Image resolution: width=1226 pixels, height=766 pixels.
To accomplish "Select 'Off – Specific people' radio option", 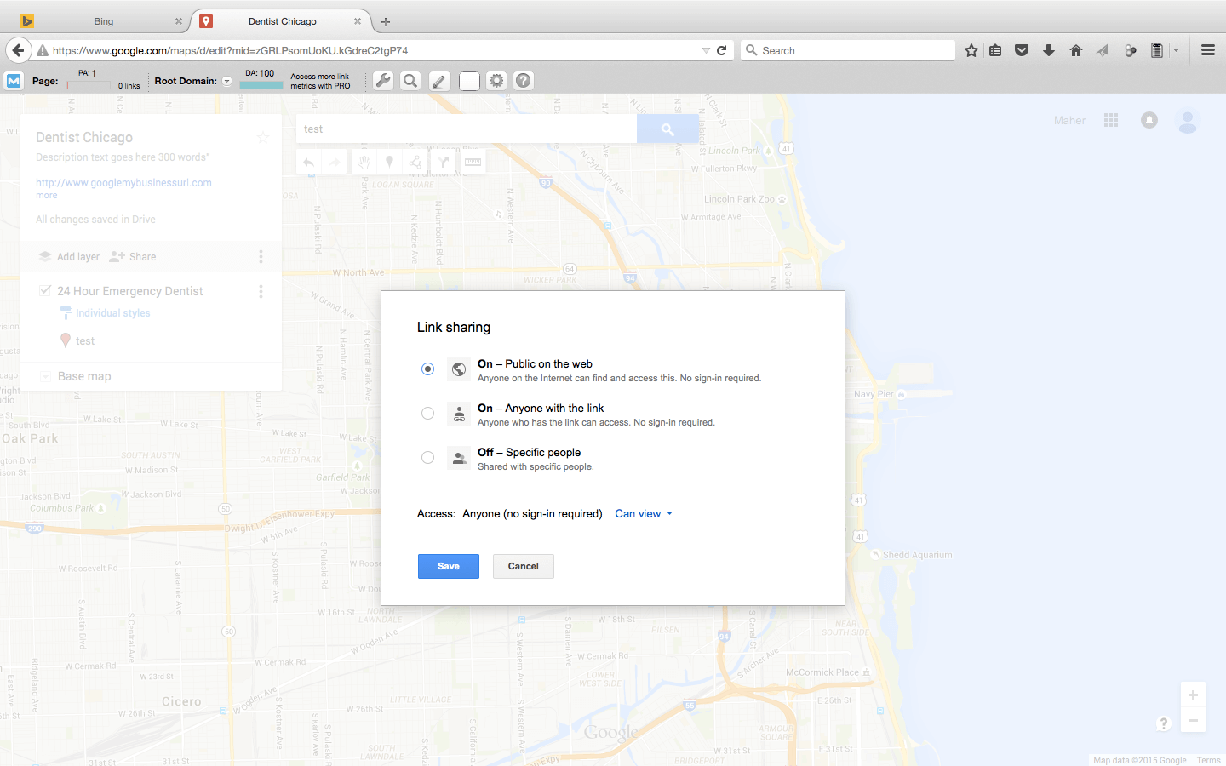I will (427, 457).
